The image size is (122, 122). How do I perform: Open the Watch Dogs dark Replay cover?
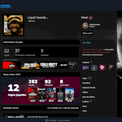[x=60, y=94]
